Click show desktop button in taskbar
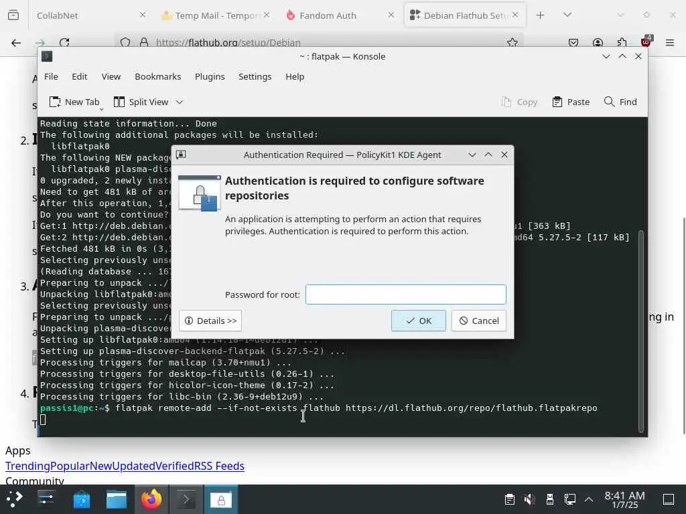686x514 pixels. pyautogui.click(x=669, y=499)
